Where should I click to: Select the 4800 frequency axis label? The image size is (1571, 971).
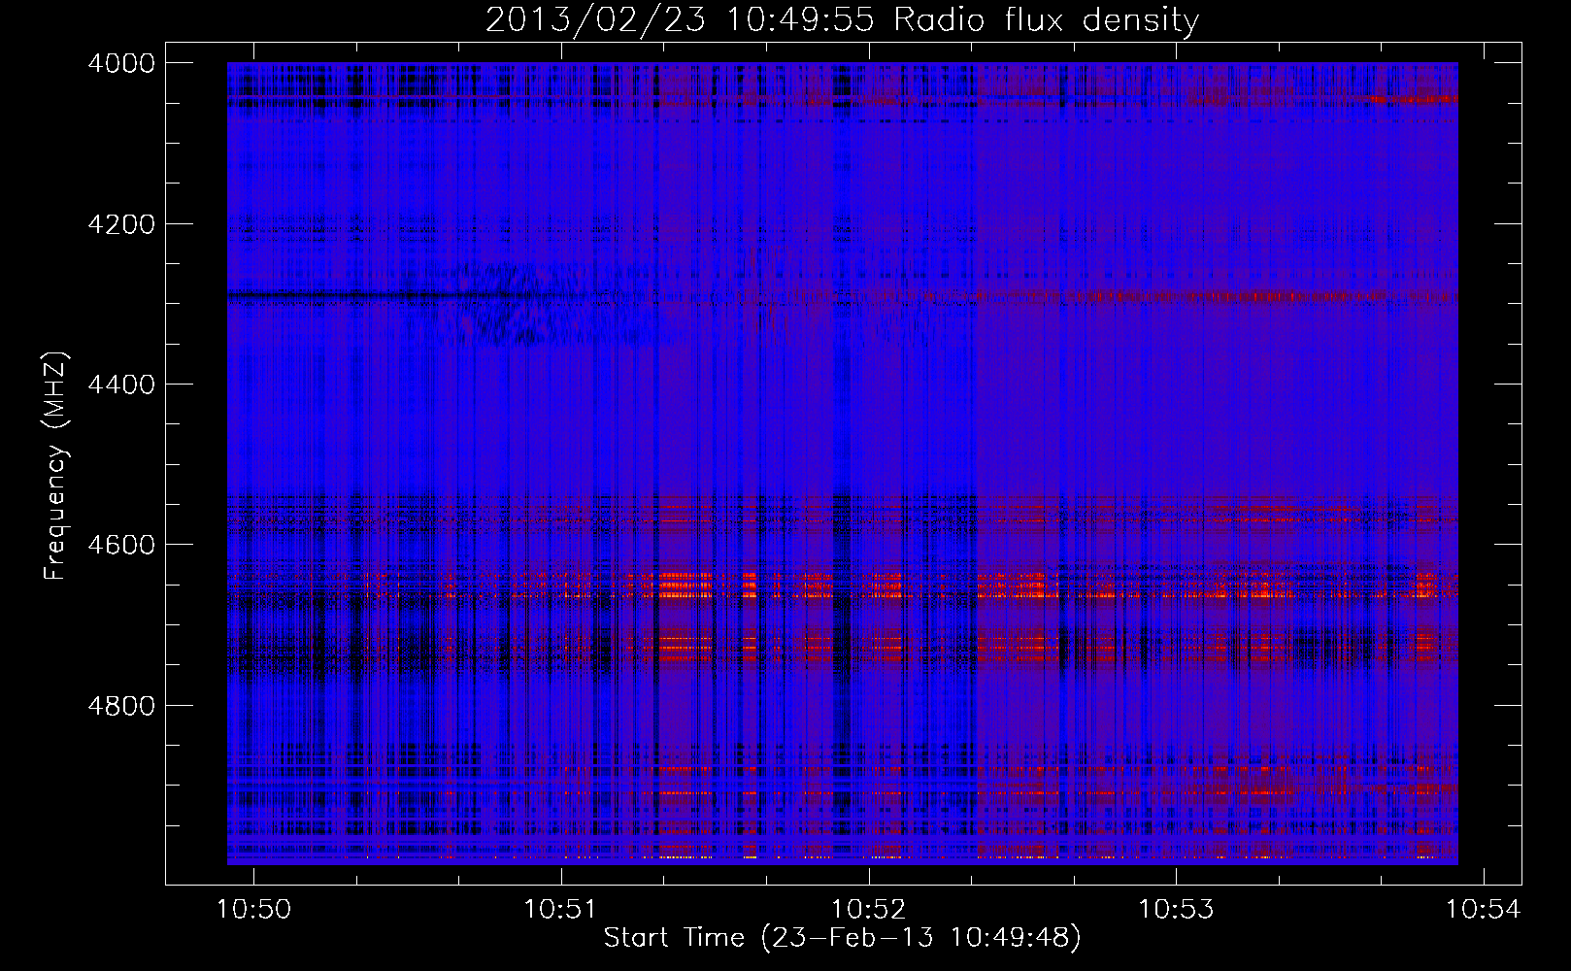[x=121, y=705]
